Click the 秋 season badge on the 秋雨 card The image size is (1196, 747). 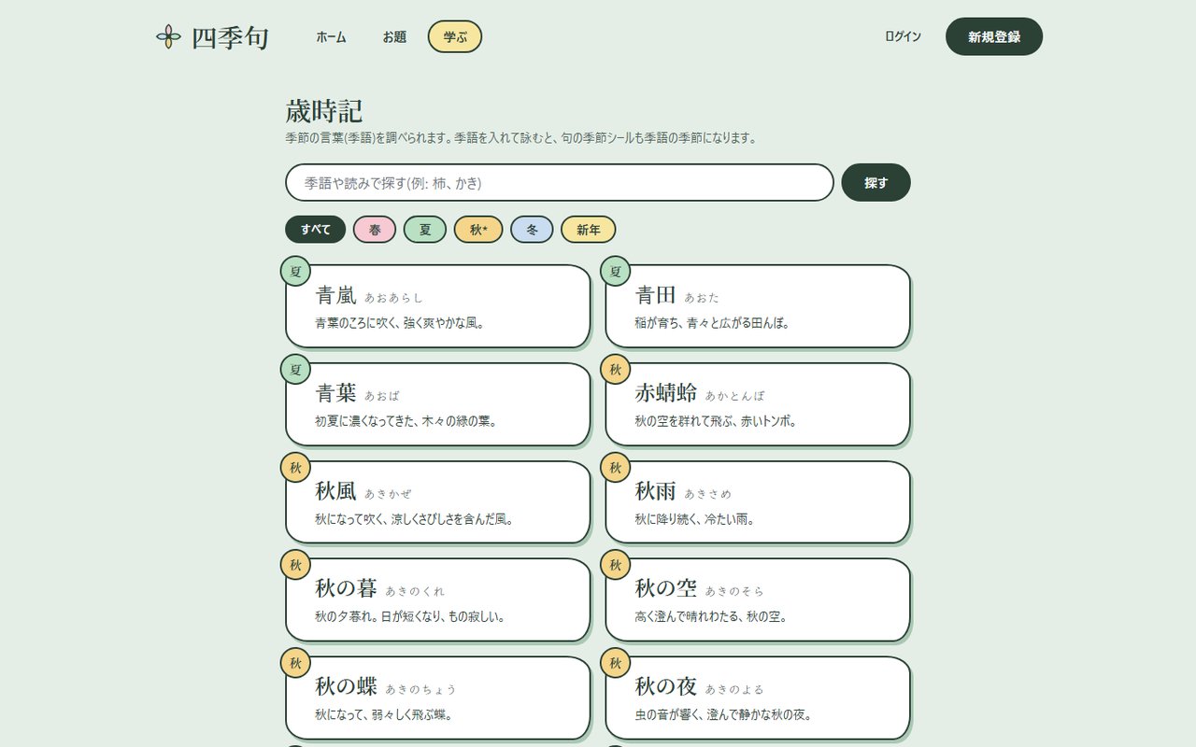click(616, 468)
